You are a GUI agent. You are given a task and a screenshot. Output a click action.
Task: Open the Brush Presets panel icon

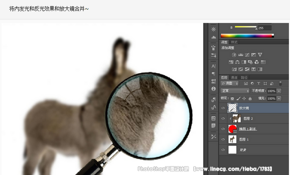[x=213, y=48]
